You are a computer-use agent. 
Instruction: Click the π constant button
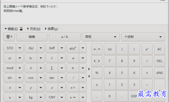(73, 68)
